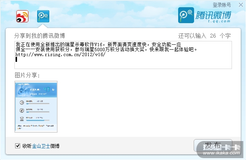Click the 图片分享 label
This screenshot has height=160, width=246.
[27, 75]
